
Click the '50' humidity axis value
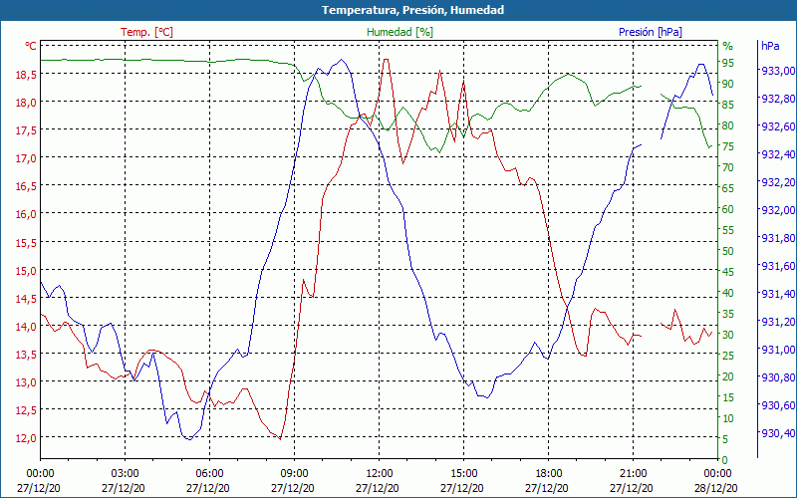coord(728,251)
